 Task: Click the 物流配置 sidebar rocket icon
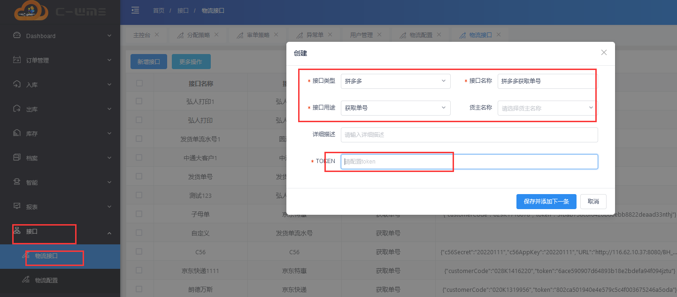26,280
